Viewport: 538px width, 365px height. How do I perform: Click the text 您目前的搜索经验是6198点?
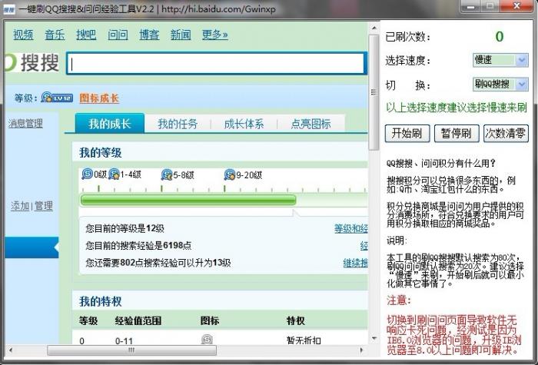pos(138,246)
